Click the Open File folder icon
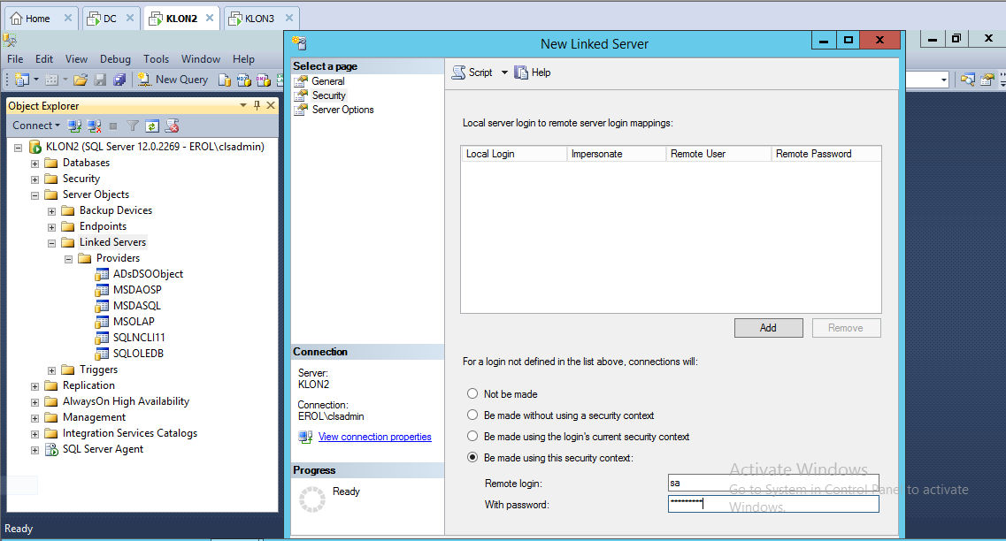 [x=81, y=80]
